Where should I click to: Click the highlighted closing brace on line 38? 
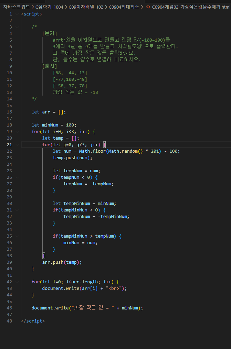(x=44, y=255)
